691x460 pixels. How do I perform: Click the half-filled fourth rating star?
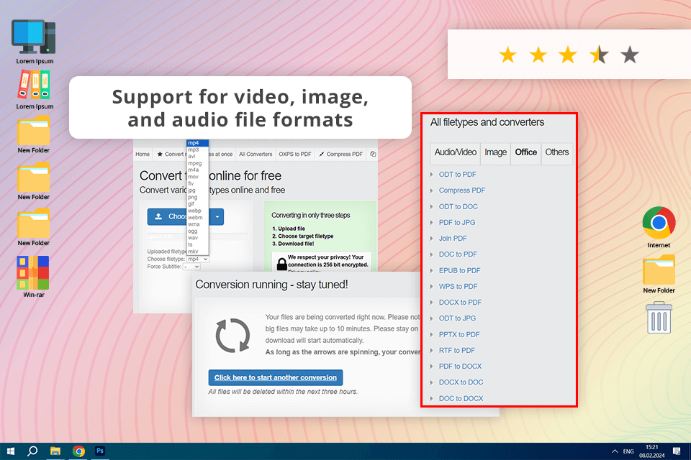[x=599, y=55]
